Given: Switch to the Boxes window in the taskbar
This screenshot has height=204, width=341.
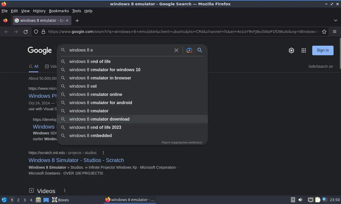Looking at the screenshot, I should click(x=60, y=200).
